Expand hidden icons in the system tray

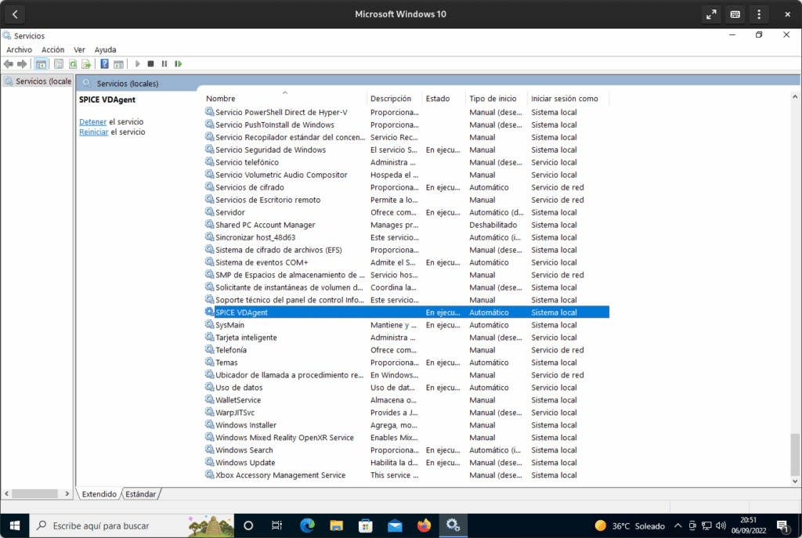pyautogui.click(x=678, y=525)
